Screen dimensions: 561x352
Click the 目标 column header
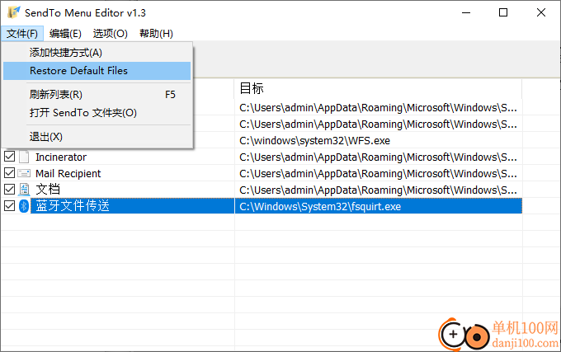coord(378,88)
